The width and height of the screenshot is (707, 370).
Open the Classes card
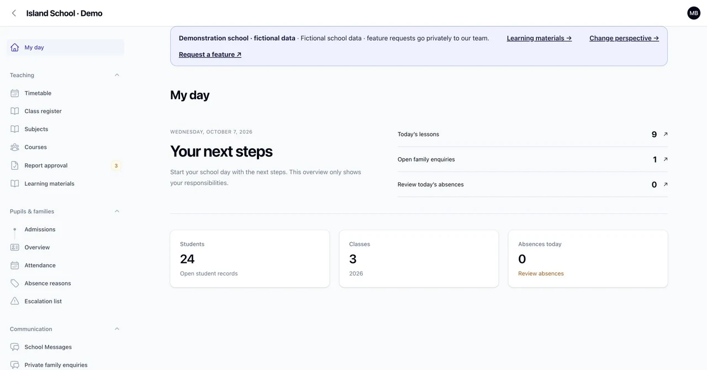419,259
